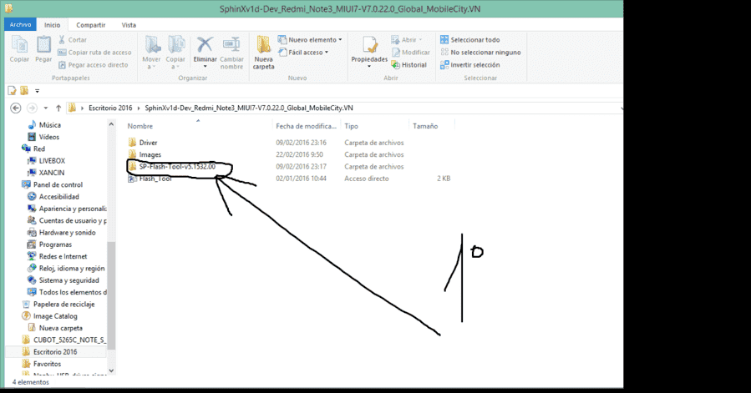Open Panel de control in the sidebar
Screen dimensions: 751x393
(x=52, y=184)
